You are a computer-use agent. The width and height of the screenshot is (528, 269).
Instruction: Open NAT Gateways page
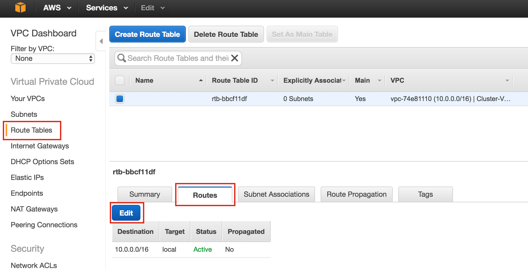34,209
